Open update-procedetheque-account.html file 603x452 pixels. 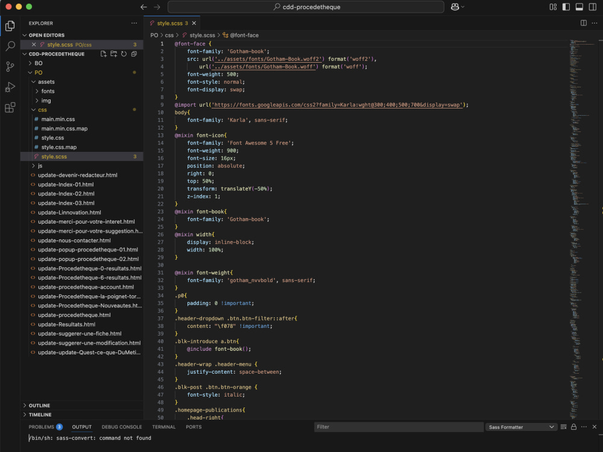[86, 287]
